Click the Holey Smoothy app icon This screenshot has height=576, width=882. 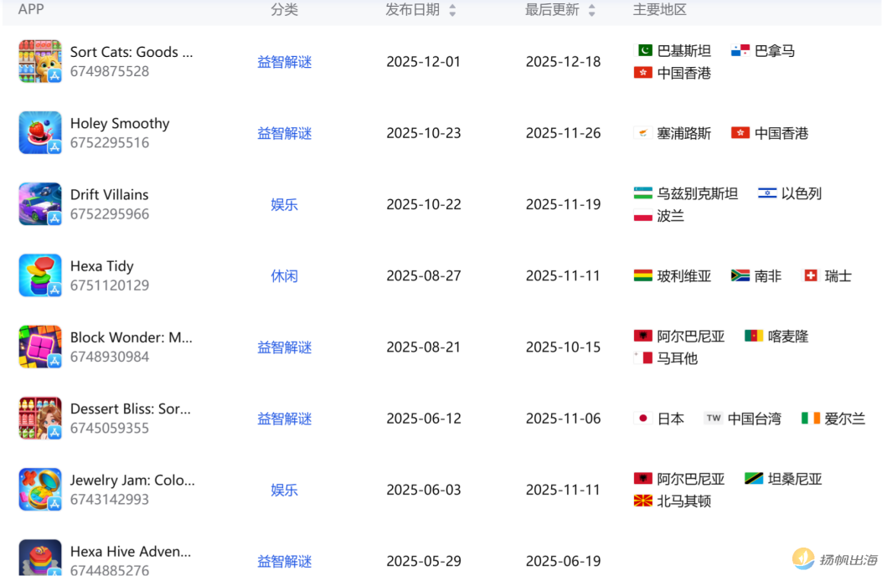[39, 132]
